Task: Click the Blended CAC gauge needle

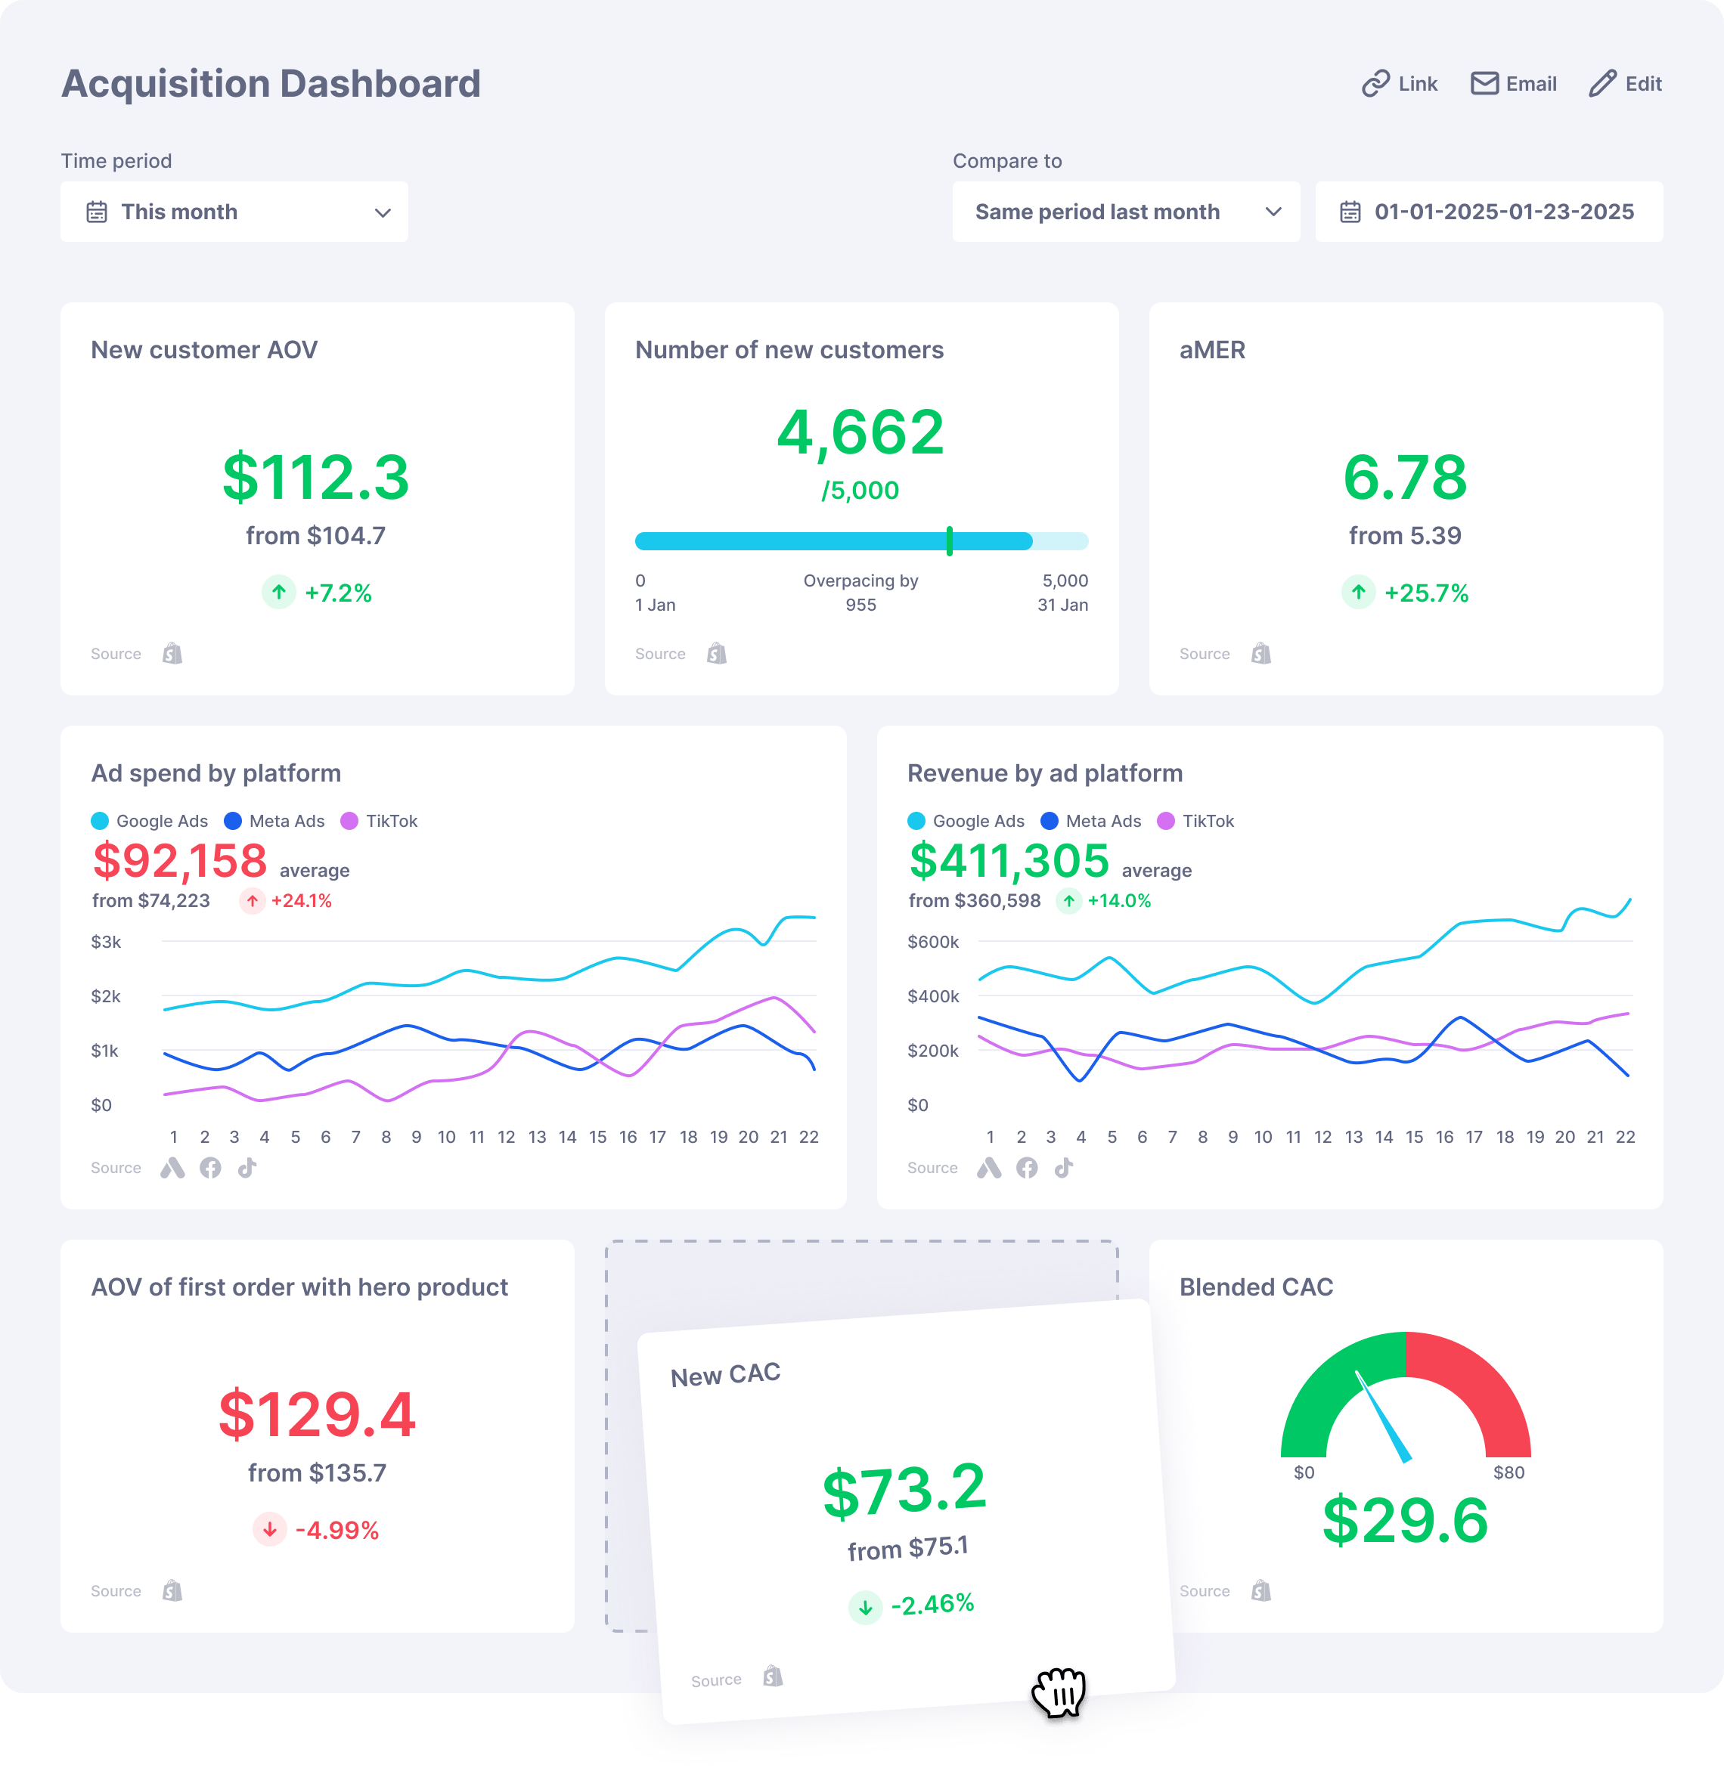Action: (1383, 1416)
